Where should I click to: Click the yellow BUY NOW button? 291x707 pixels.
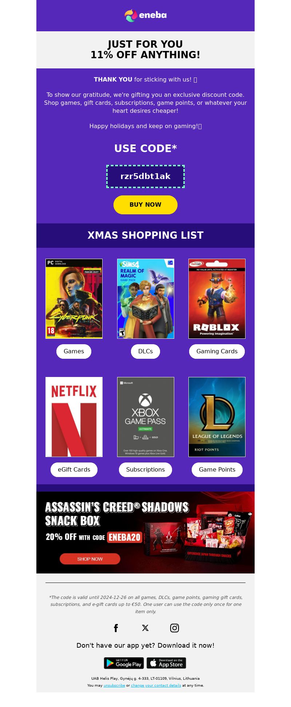[145, 205]
